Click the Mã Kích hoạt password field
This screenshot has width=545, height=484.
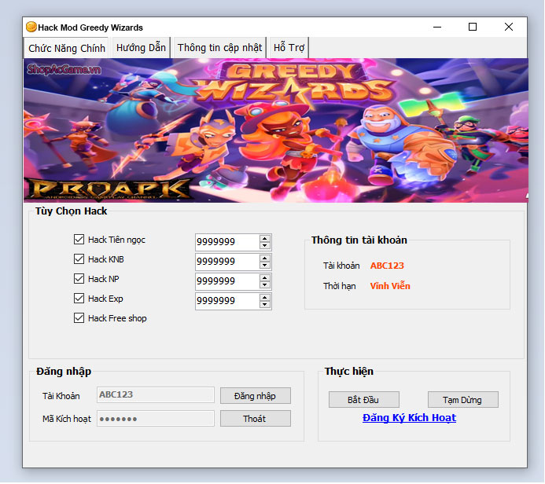click(x=156, y=419)
